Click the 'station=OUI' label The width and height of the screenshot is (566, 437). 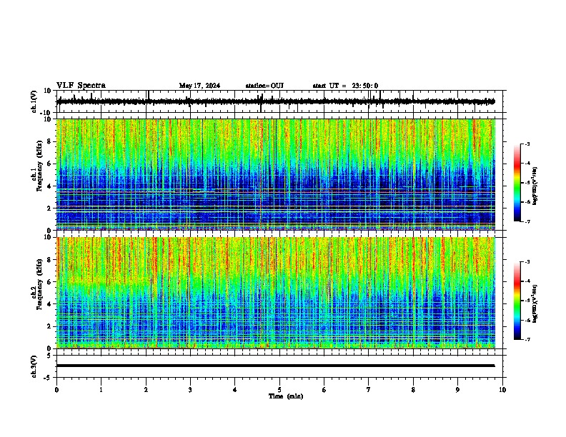(264, 86)
